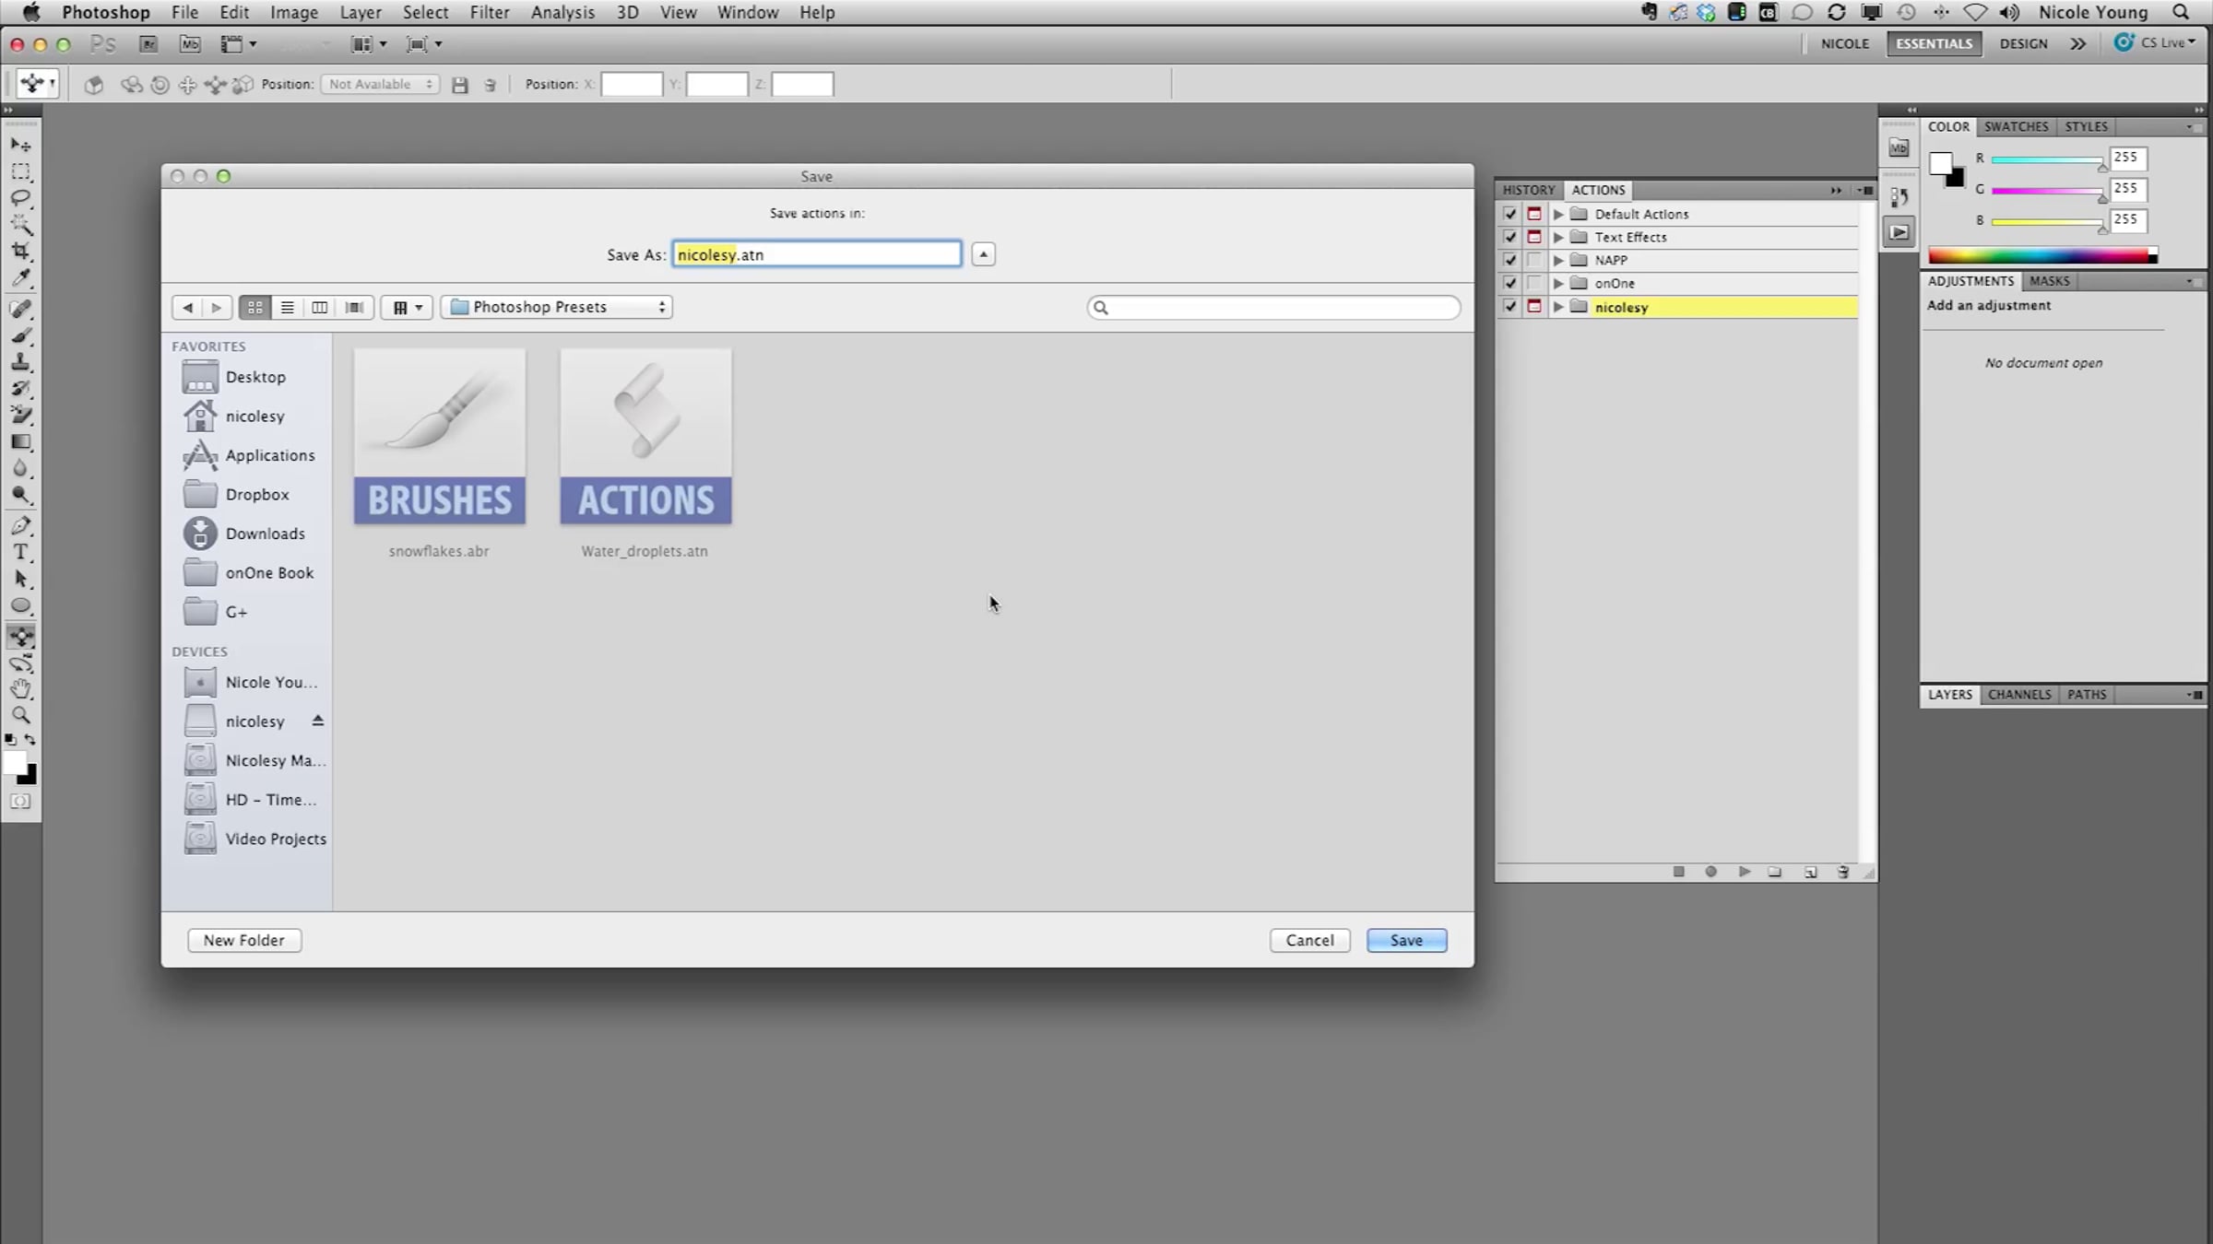Open the CS Live dropdown
2213x1244 pixels.
point(2155,42)
